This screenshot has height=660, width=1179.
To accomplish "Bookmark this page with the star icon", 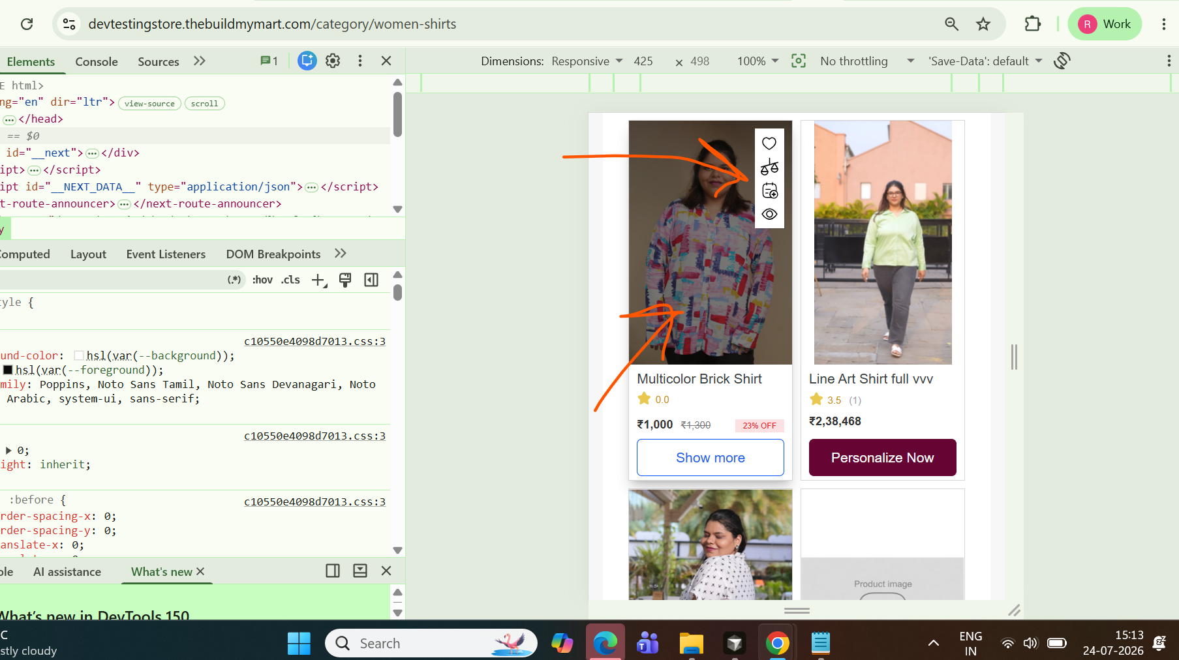I will point(983,24).
